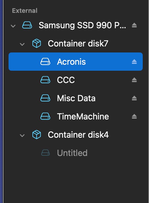
Task: Eject the TimeMachine volume
Action: pyautogui.click(x=134, y=116)
